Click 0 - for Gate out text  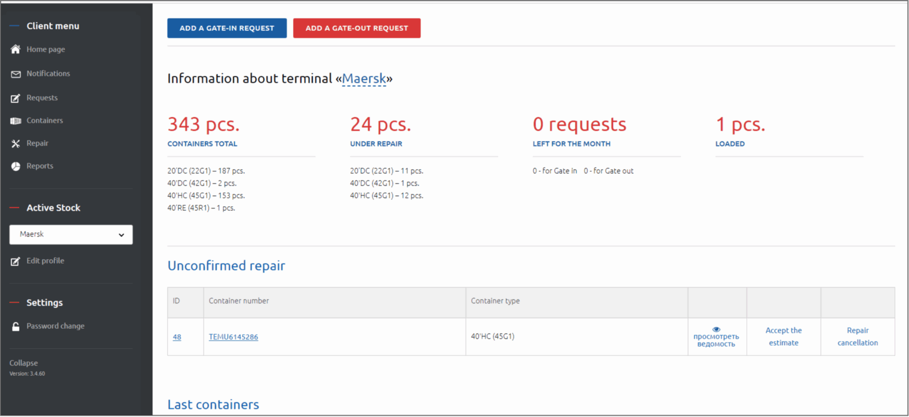click(x=609, y=171)
